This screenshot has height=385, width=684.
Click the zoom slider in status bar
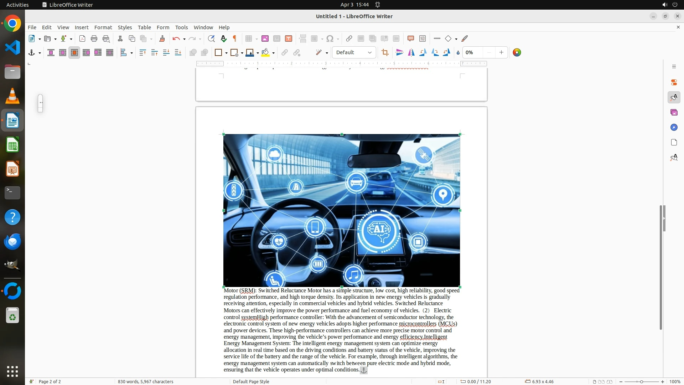(641, 382)
